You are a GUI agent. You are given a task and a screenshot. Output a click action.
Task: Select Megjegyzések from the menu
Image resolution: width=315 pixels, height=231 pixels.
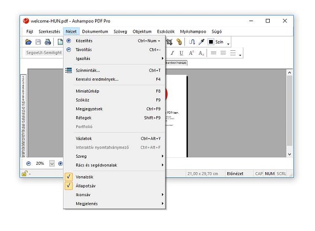tap(115, 109)
